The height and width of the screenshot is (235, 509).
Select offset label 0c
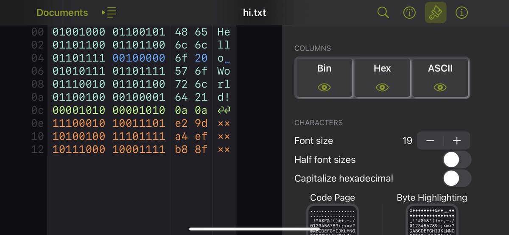click(x=38, y=110)
